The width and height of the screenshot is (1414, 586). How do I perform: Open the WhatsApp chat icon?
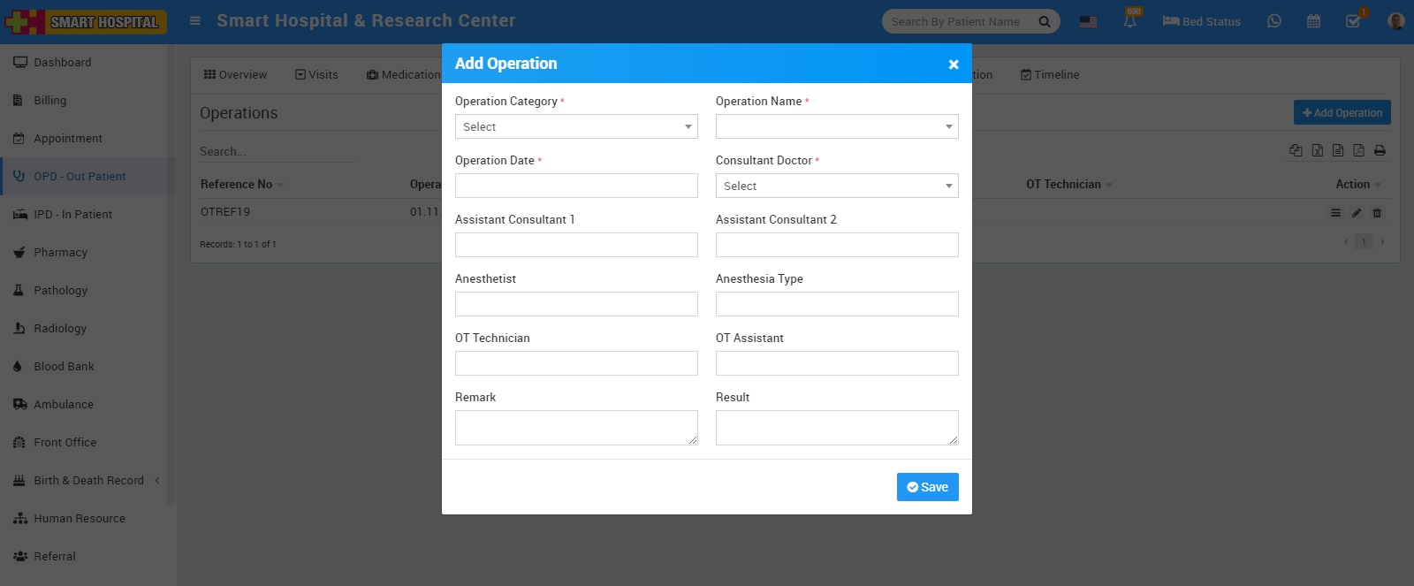point(1273,21)
